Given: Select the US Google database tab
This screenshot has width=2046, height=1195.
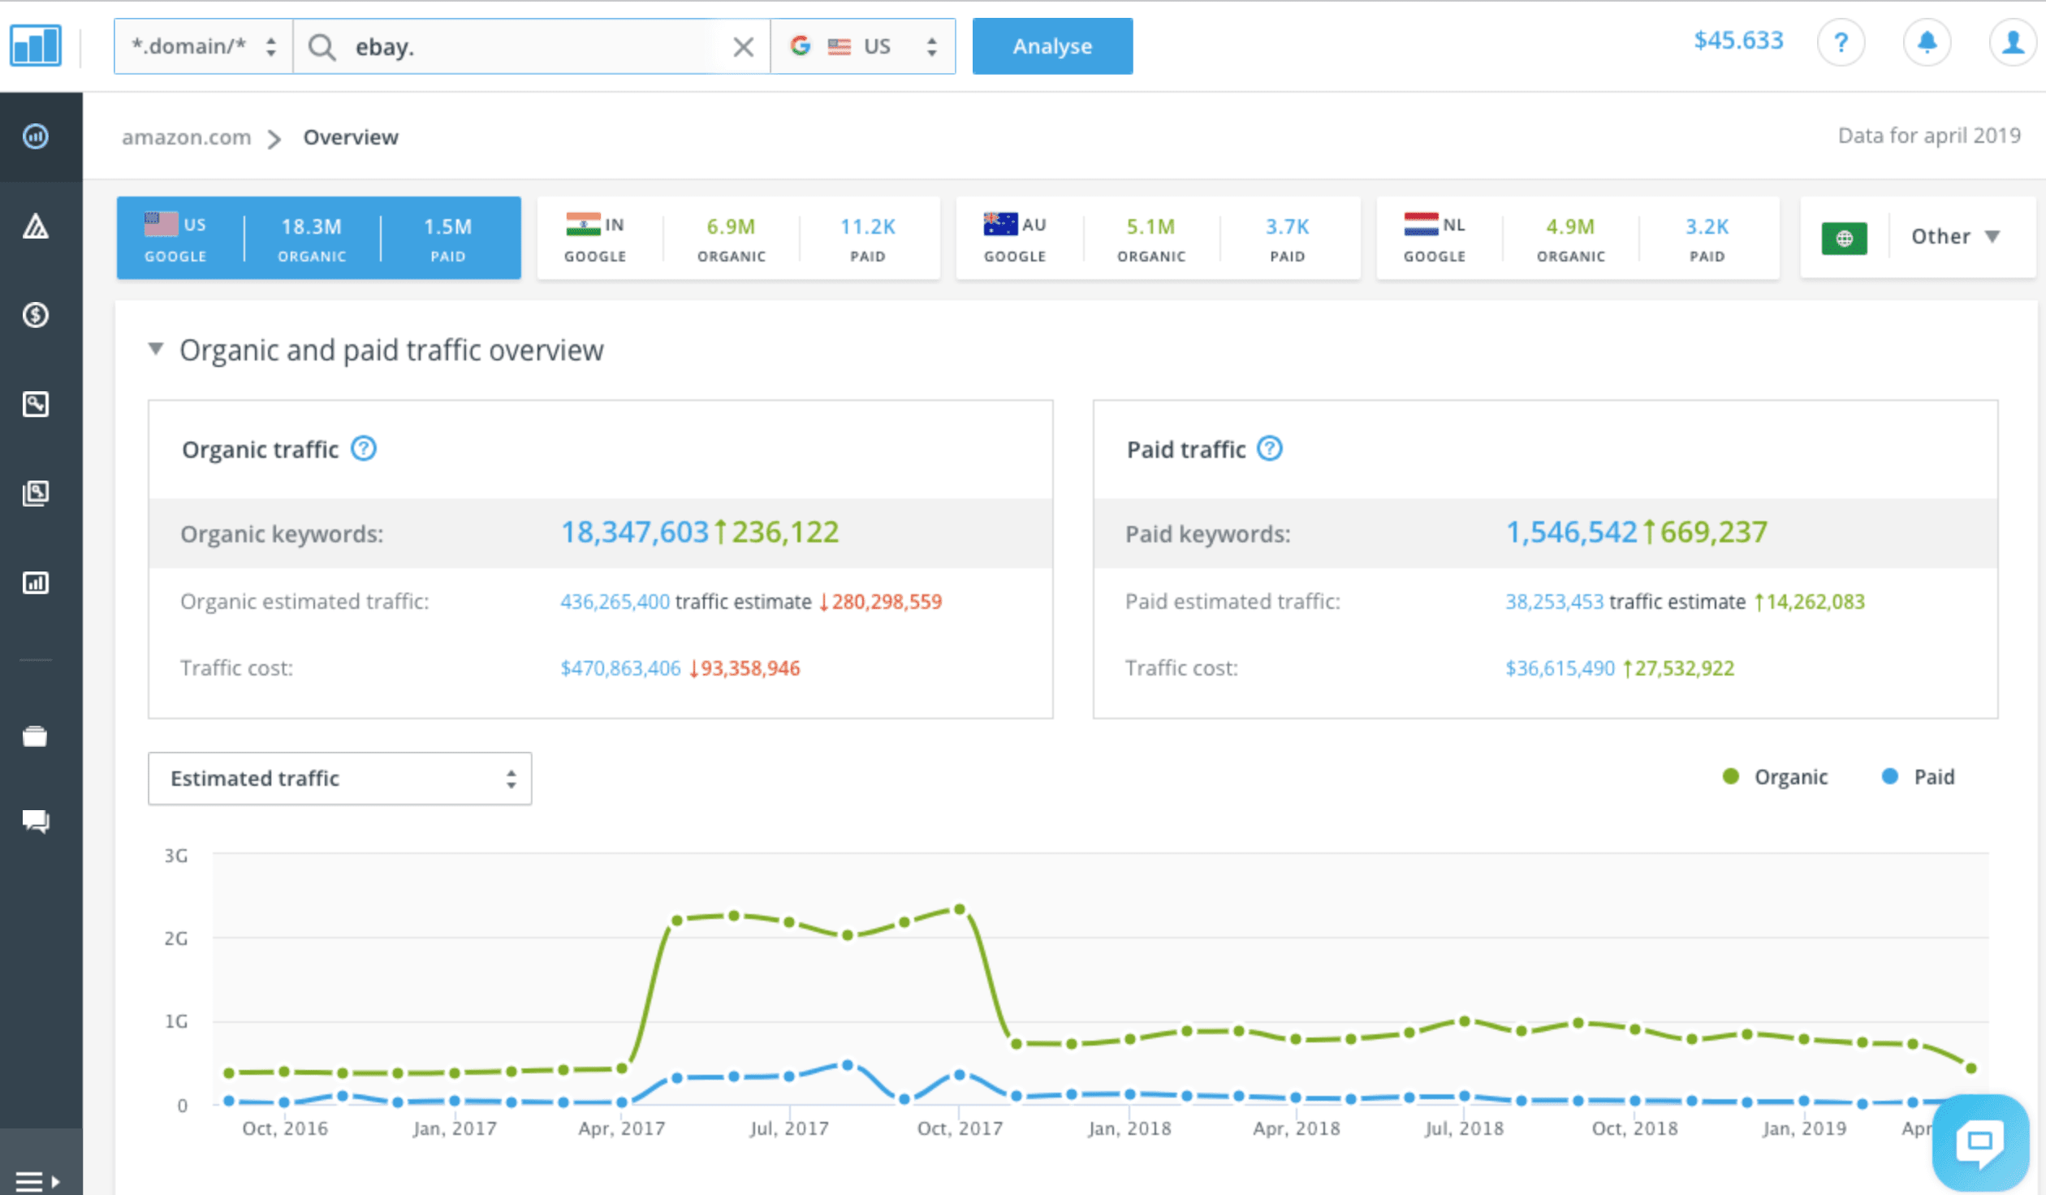Looking at the screenshot, I should (318, 238).
